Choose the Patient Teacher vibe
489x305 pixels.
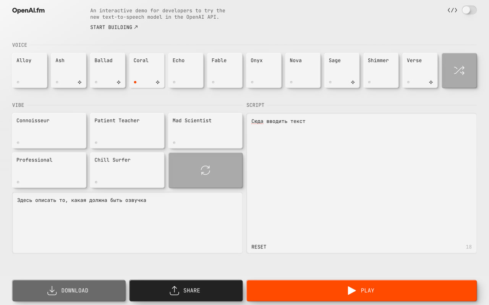pyautogui.click(x=127, y=130)
